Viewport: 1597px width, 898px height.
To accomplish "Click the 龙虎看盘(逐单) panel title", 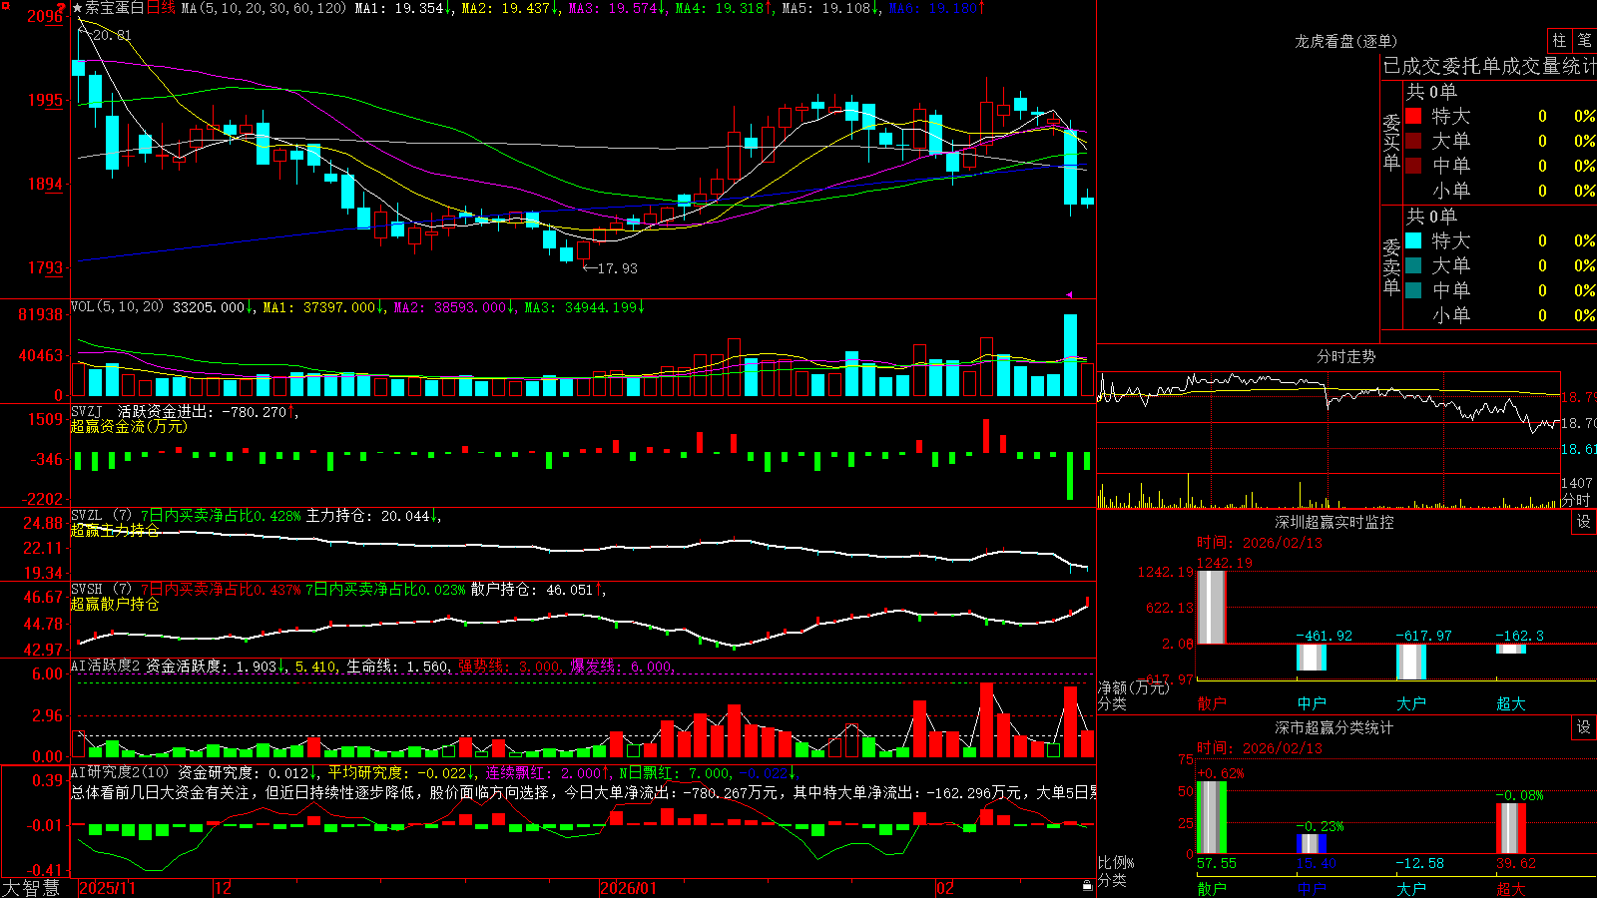I will [x=1345, y=41].
